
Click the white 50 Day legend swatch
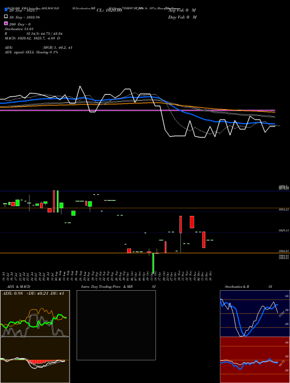(6, 17)
